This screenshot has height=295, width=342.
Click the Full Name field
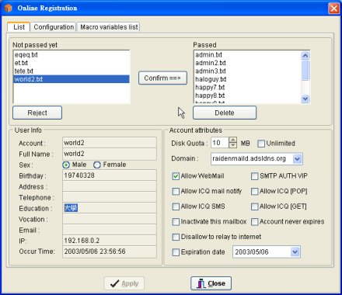coord(110,154)
